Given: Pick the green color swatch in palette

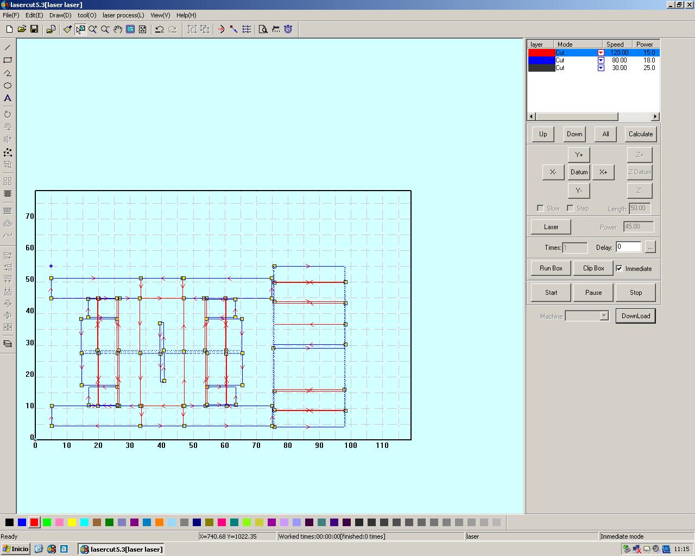Looking at the screenshot, I should click(47, 522).
